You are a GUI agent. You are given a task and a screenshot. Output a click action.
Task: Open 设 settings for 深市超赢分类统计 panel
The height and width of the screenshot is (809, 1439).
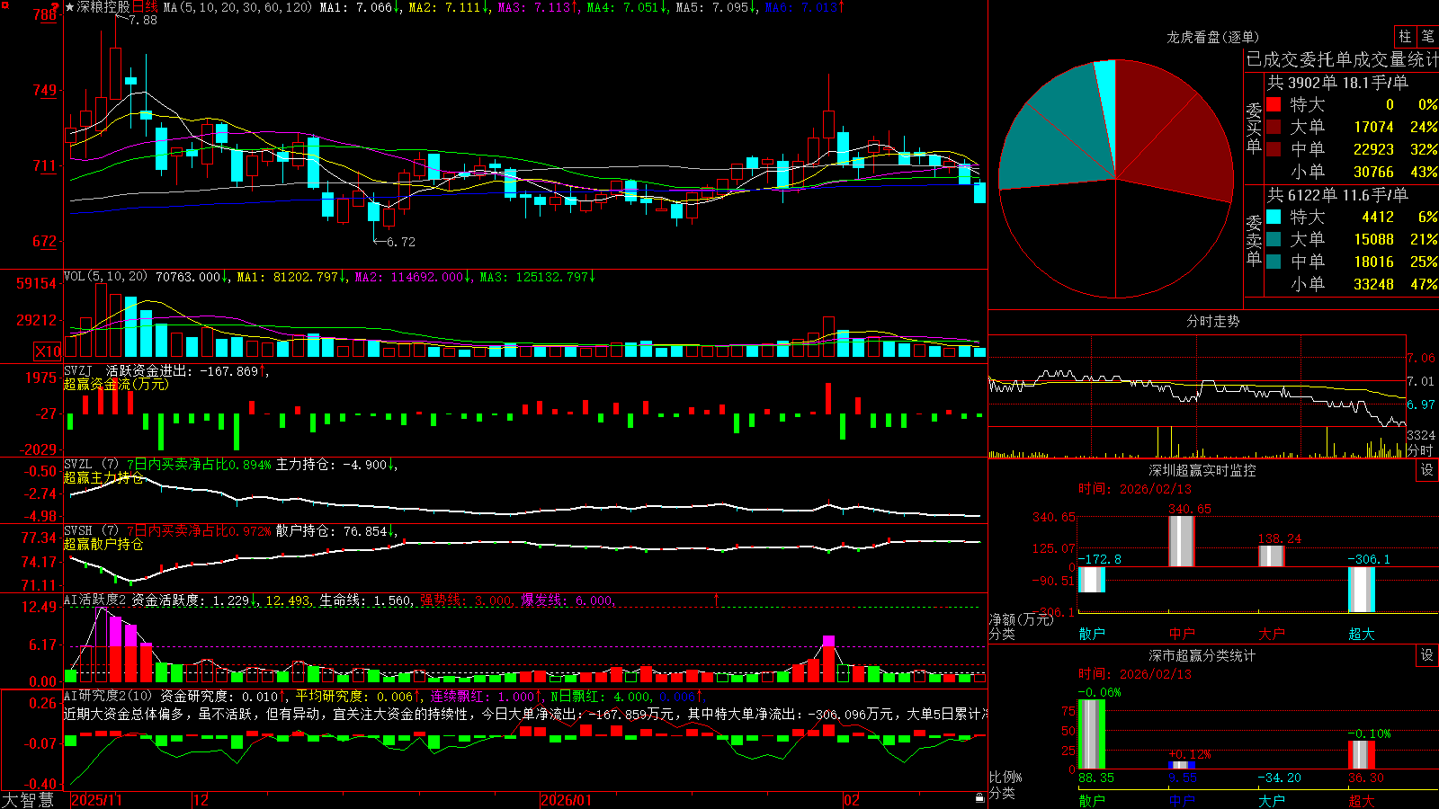[x=1427, y=656]
